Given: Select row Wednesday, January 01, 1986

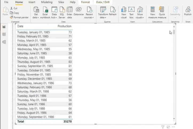Looking at the screenshot, I should click(x=44, y=83).
